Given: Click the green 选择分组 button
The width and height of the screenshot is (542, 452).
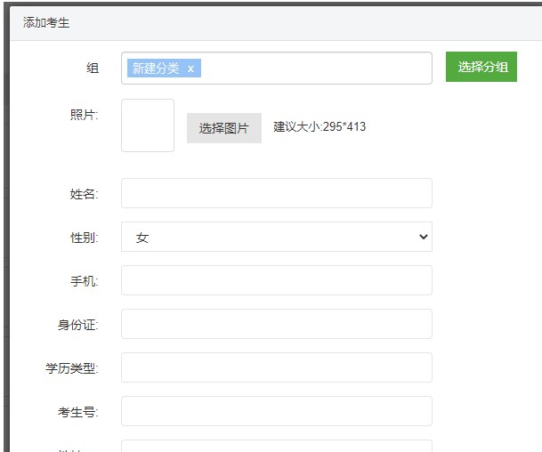Looking at the screenshot, I should (481, 67).
